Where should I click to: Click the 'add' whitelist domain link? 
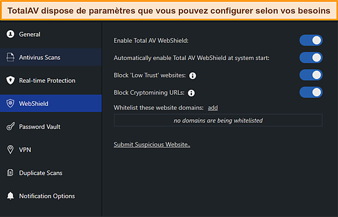(213, 108)
